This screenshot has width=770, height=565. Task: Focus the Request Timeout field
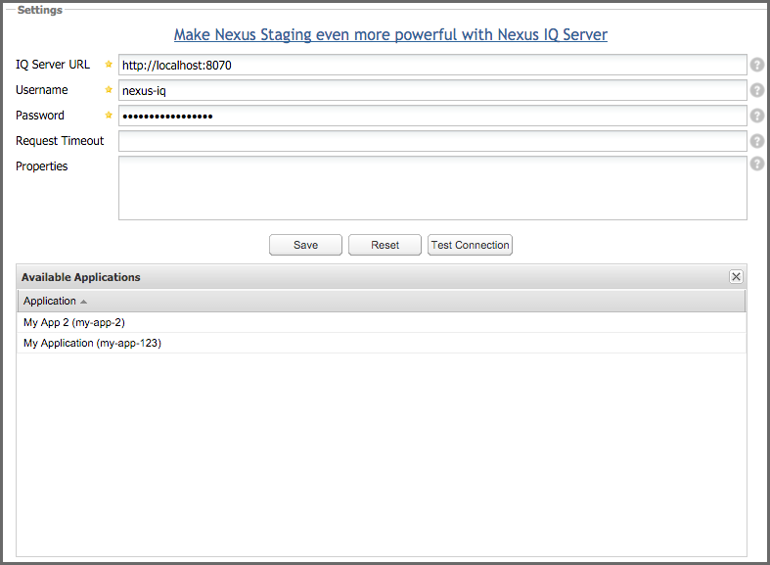tap(432, 142)
